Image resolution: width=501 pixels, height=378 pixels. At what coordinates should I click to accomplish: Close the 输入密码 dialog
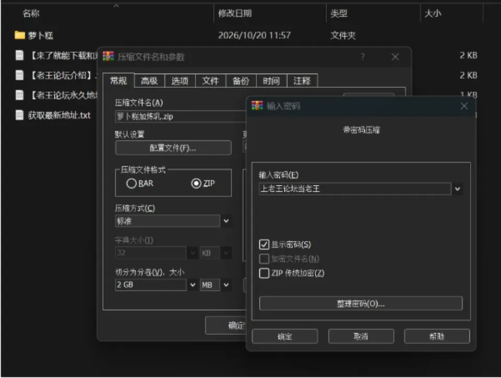click(464, 106)
